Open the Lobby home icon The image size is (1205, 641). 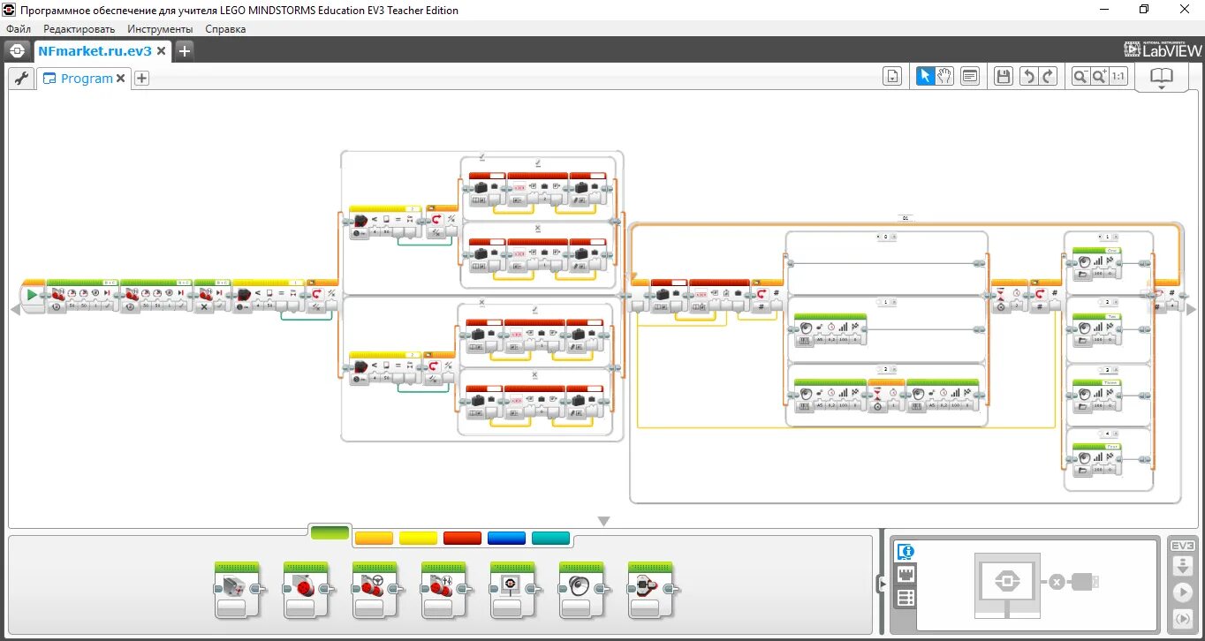(x=17, y=51)
